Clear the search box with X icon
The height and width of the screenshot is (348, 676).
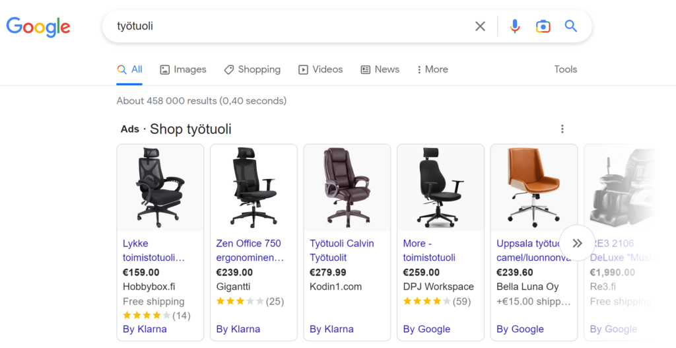click(480, 26)
